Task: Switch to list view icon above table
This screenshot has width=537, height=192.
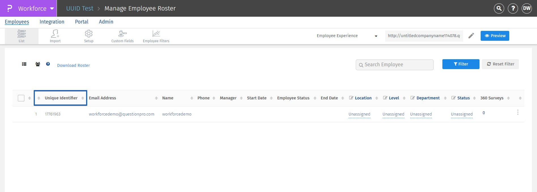Action: [24, 64]
